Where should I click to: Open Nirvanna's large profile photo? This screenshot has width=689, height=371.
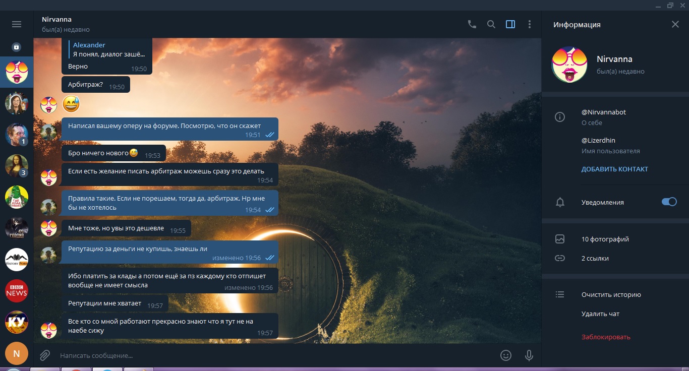tap(569, 65)
